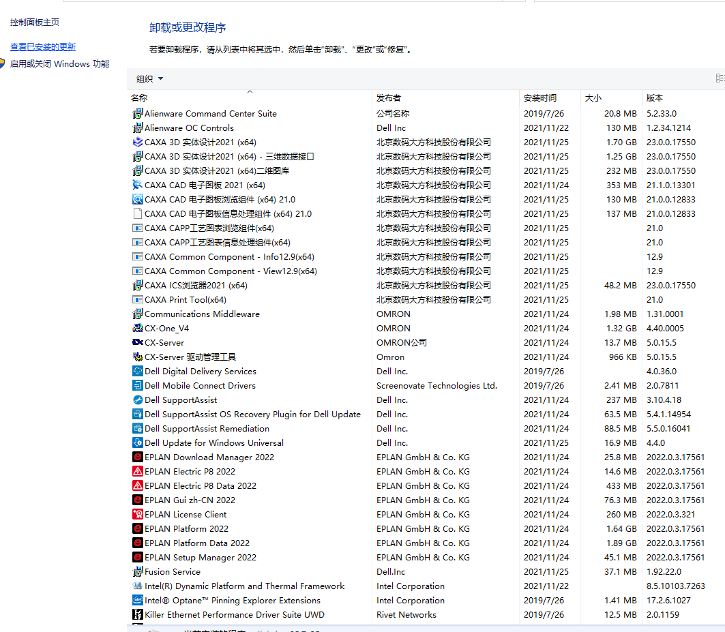Click the Killer Ethernet Performance Driver Suite icon
Image resolution: width=725 pixels, height=632 pixels.
(137, 615)
